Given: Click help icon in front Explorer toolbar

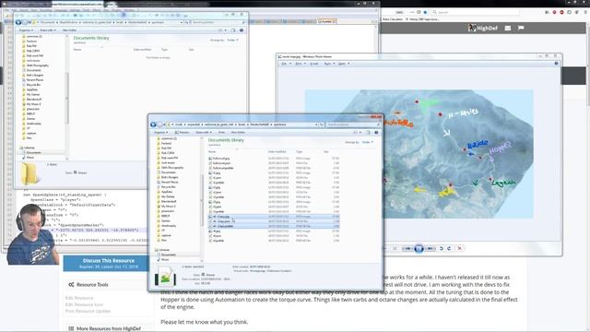Looking at the screenshot, I should [376, 133].
